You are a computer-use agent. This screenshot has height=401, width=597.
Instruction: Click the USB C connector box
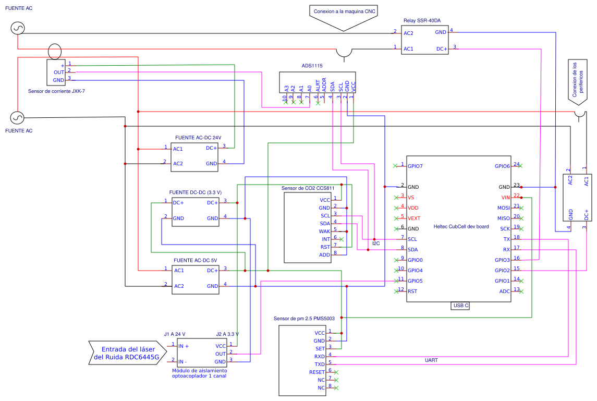(461, 306)
